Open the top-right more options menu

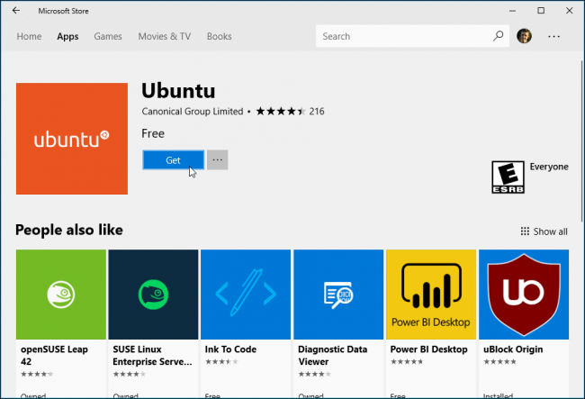(553, 37)
